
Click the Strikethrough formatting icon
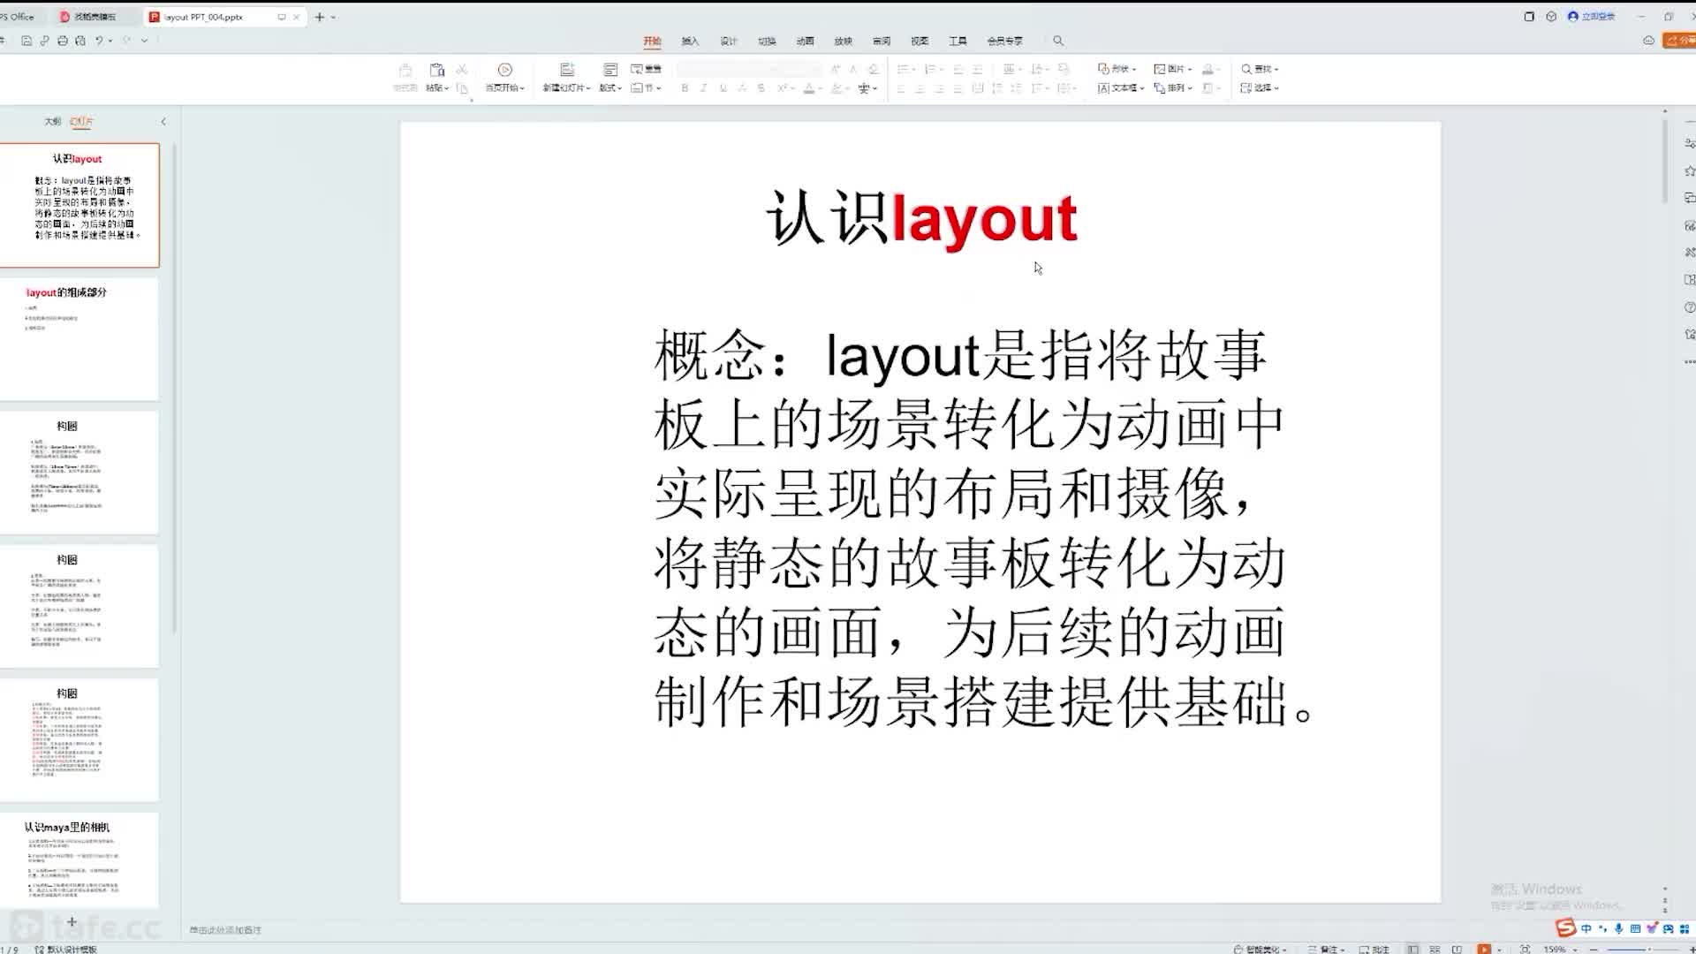pos(761,88)
